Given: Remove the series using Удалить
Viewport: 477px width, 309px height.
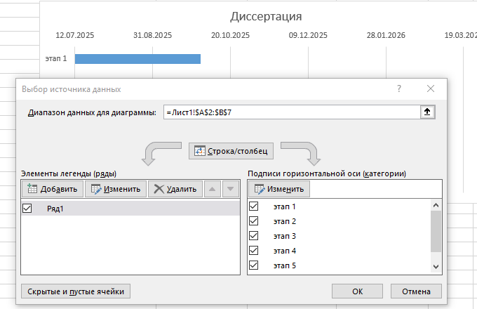Looking at the screenshot, I should tap(175, 189).
